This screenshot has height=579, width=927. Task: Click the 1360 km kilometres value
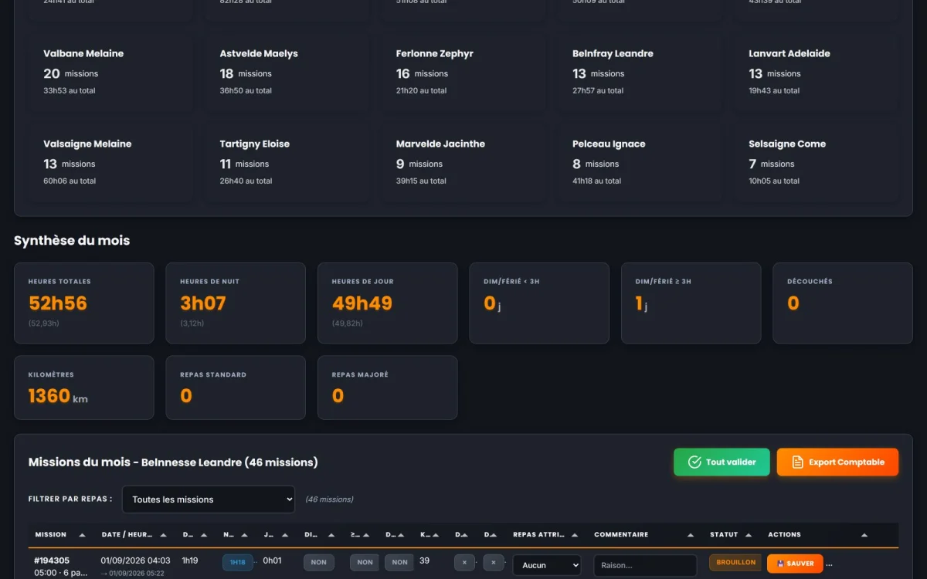pos(58,396)
